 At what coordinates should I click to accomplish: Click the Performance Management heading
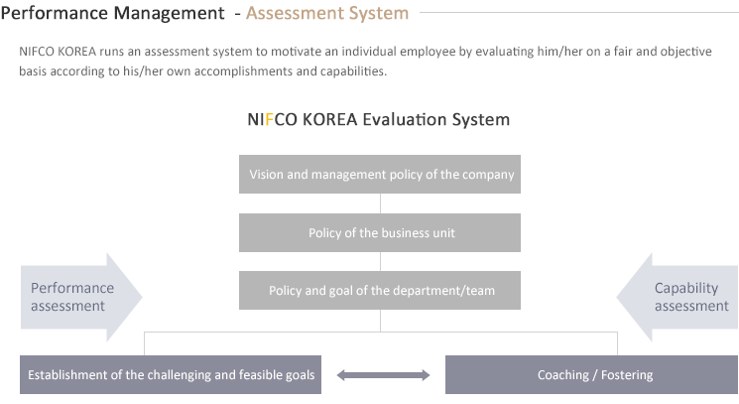pyautogui.click(x=113, y=13)
